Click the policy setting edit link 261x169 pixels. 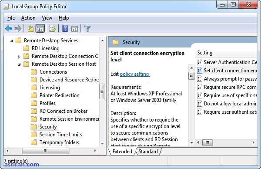point(134,74)
